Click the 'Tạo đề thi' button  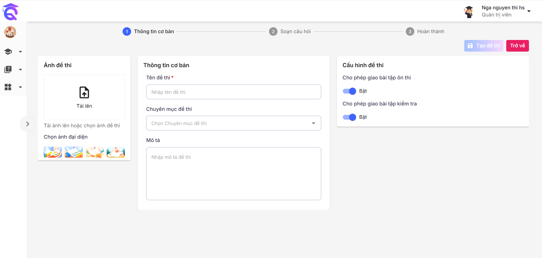click(484, 46)
